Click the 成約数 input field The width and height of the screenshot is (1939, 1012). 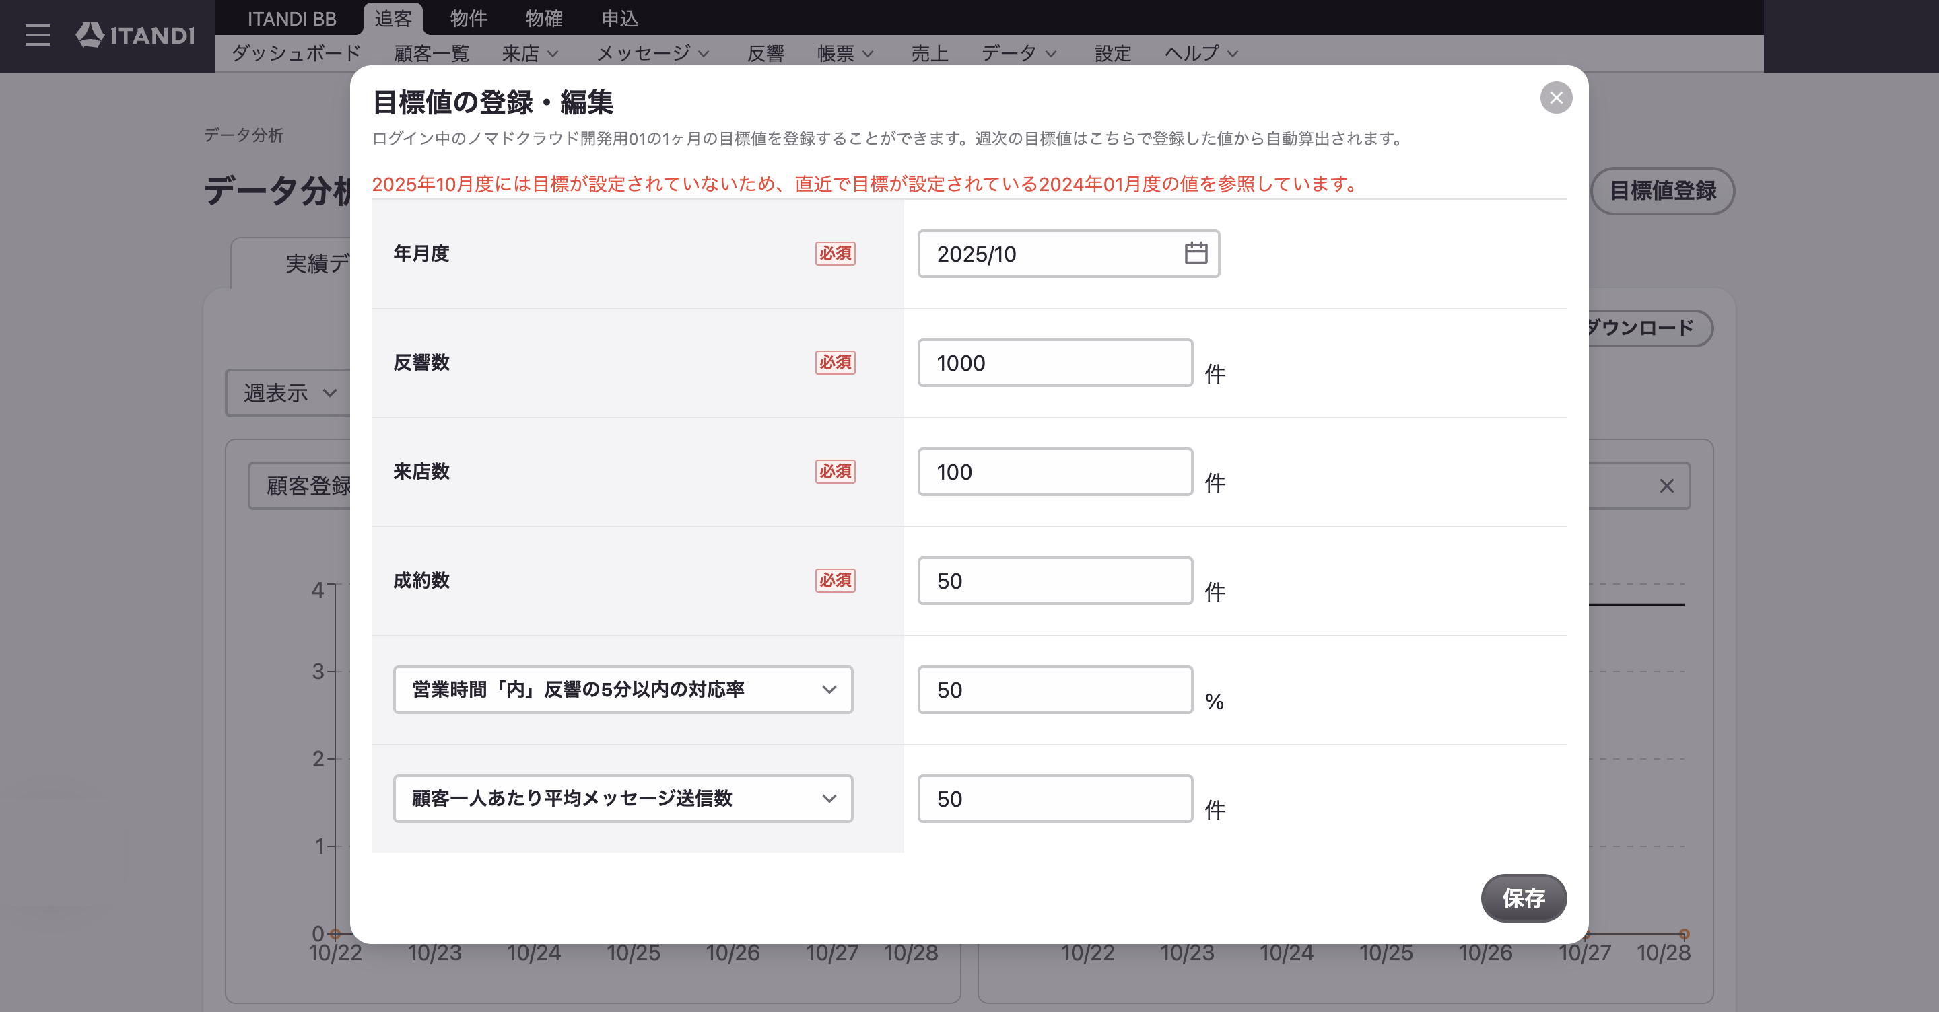[1055, 581]
